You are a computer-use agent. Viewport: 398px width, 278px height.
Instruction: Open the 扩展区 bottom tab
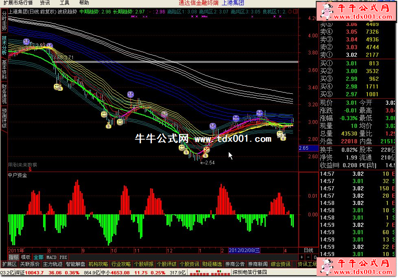pyautogui.click(x=9, y=264)
